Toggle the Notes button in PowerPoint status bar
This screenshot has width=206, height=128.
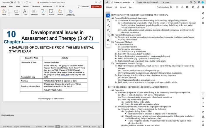tap(39, 127)
